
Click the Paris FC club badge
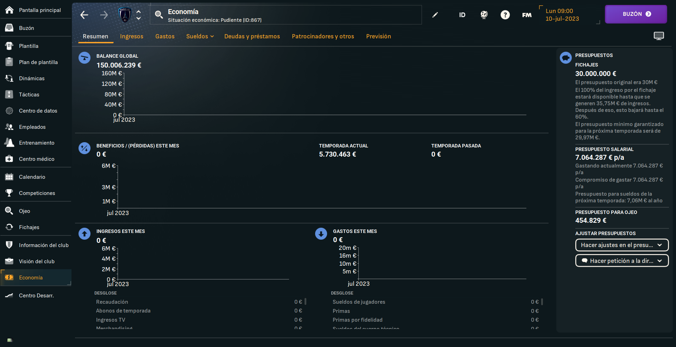(125, 15)
